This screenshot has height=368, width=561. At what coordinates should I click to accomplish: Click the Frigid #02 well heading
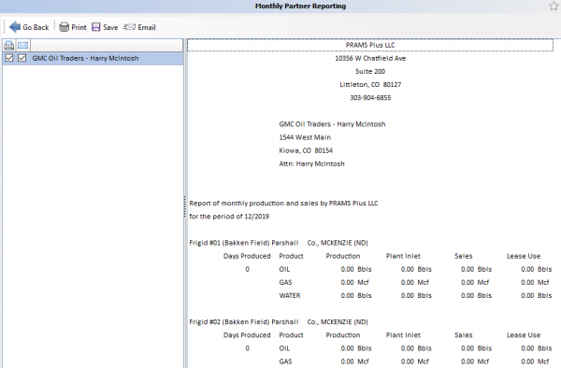click(279, 322)
